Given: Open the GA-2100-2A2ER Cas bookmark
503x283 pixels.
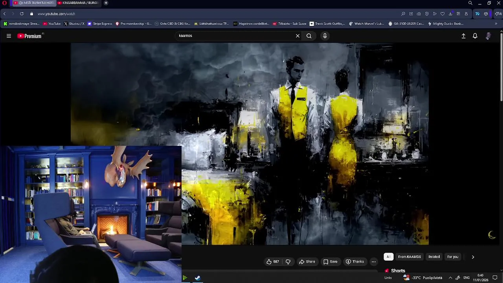Looking at the screenshot, I should point(406,24).
